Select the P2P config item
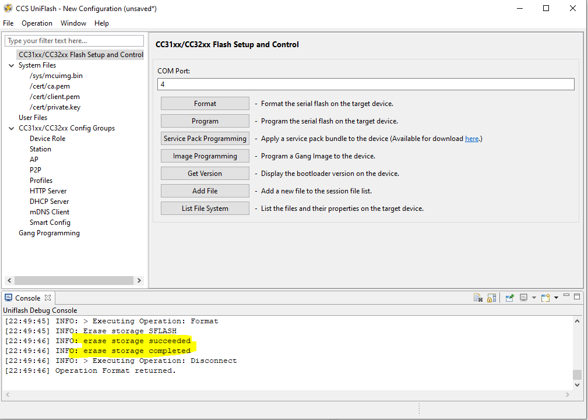Image resolution: width=588 pixels, height=420 pixels. [35, 170]
